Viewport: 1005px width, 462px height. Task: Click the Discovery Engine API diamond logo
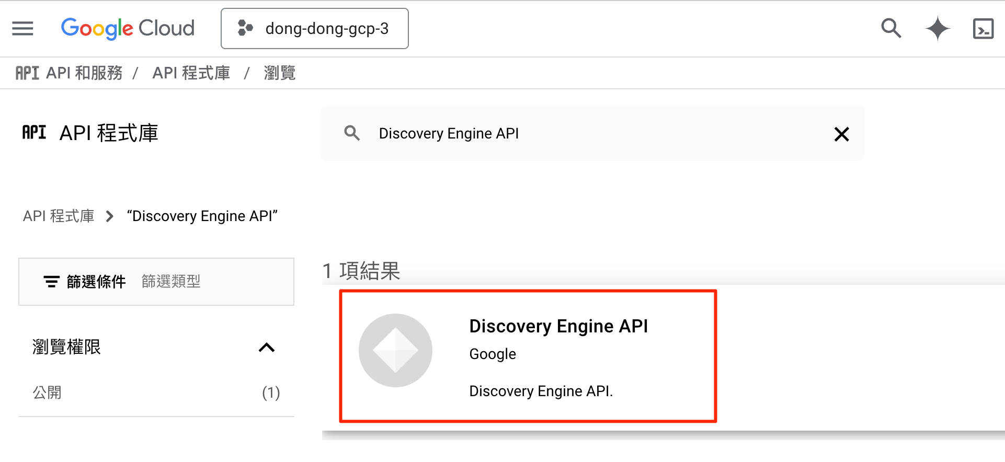395,350
